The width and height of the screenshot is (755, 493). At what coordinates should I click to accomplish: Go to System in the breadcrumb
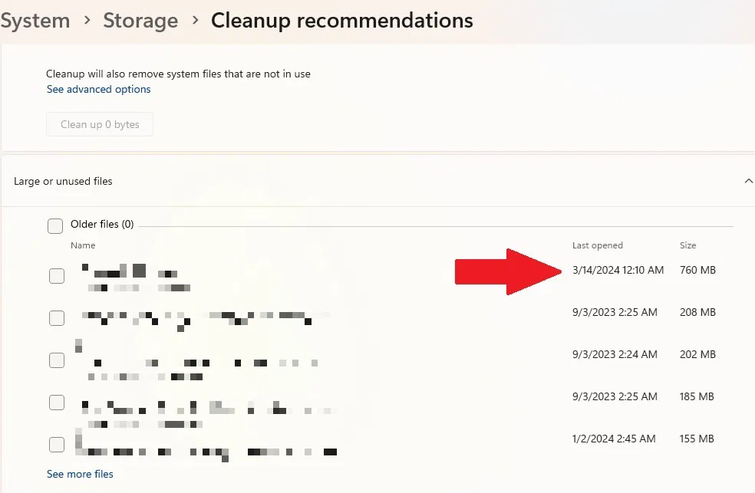(35, 21)
